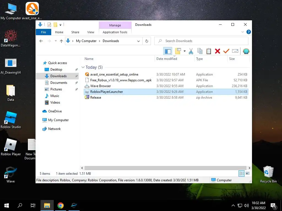This screenshot has width=282, height=211.
Task: Open My Computer in the navigation pane
Action: [58, 120]
